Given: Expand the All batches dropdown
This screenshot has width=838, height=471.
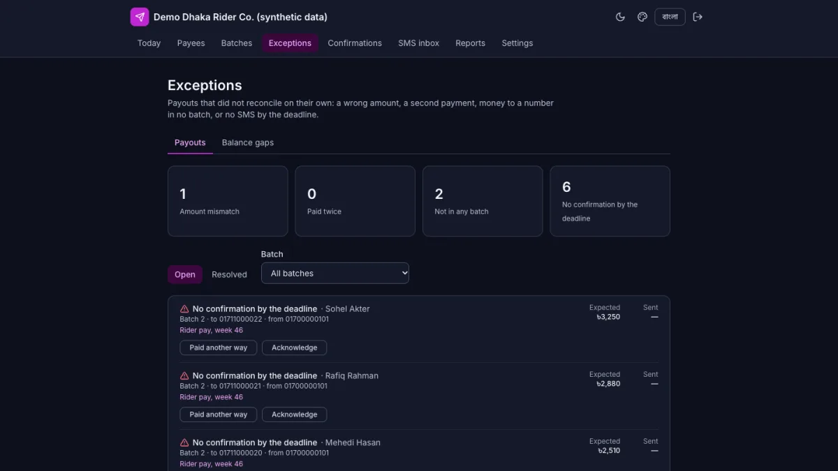Looking at the screenshot, I should click(x=335, y=274).
